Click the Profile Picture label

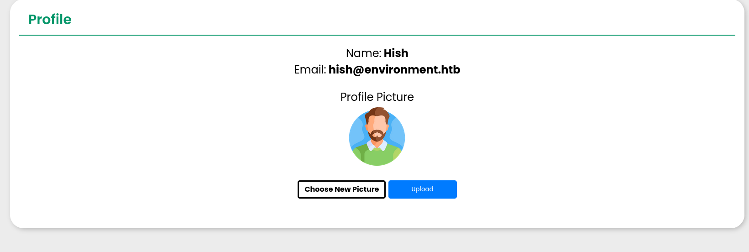click(x=377, y=97)
